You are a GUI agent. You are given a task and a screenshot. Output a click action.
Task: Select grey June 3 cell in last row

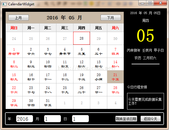pyautogui.click(x=99, y=102)
